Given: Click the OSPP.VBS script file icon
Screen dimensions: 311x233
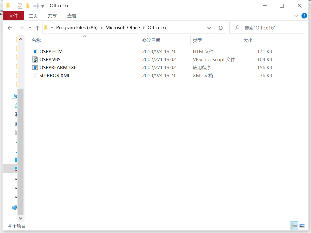Looking at the screenshot, I should click(35, 59).
